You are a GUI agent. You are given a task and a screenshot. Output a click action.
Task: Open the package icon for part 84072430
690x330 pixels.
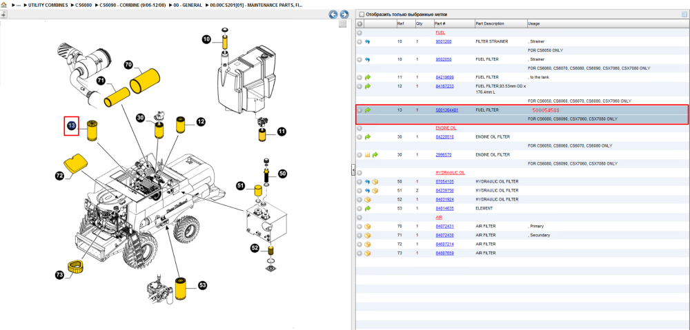pyautogui.click(x=368, y=235)
